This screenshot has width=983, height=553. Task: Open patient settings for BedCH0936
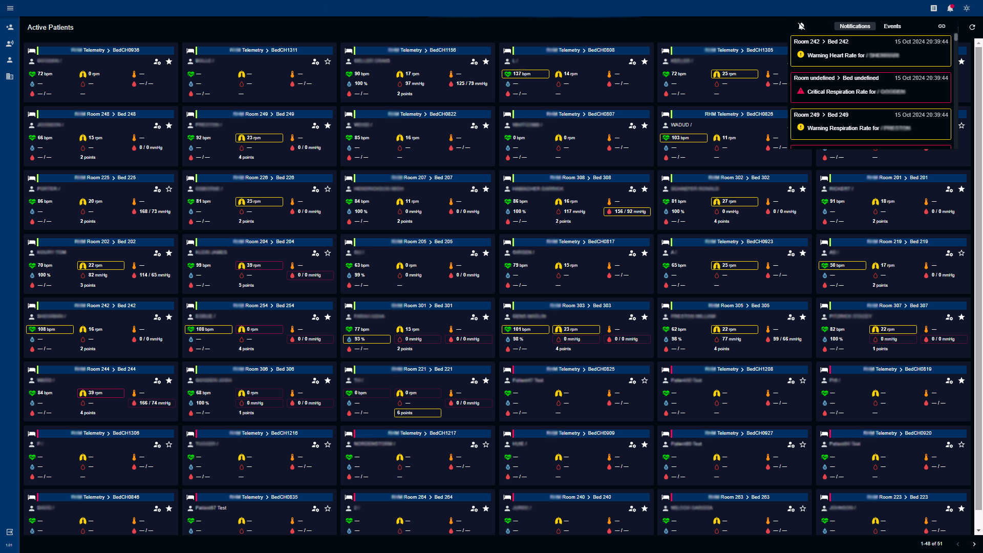click(x=157, y=62)
